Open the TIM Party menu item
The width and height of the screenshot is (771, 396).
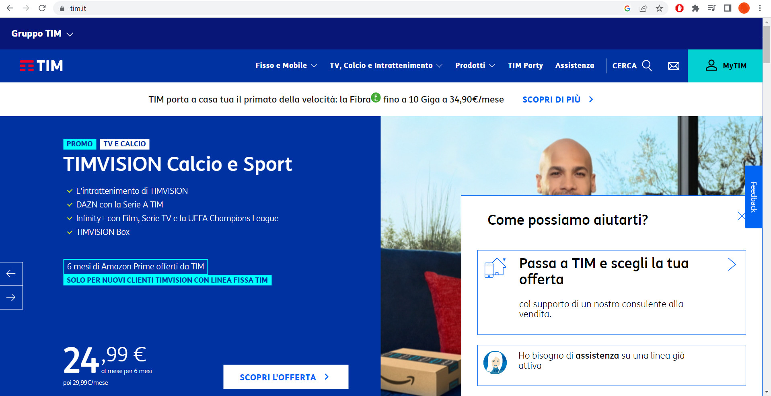(x=525, y=66)
